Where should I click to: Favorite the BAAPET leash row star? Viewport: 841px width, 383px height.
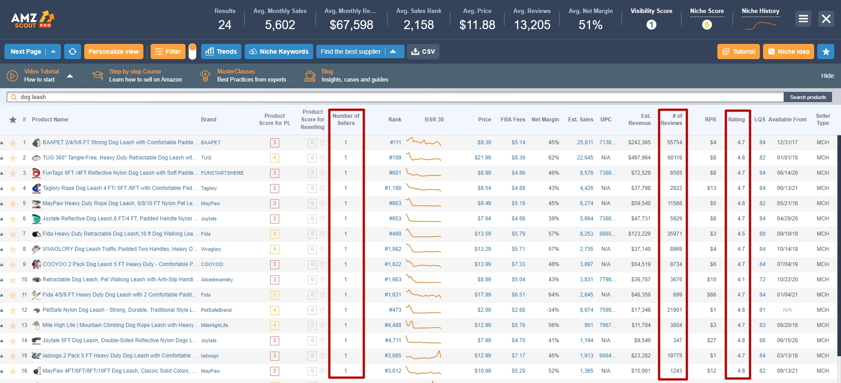13,143
